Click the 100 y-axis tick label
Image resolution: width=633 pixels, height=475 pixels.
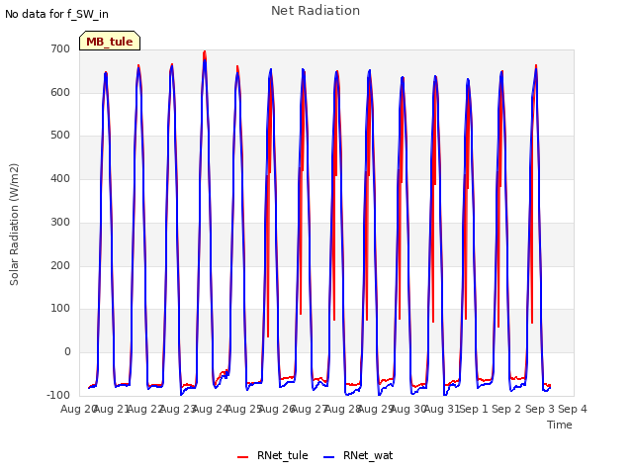click(x=60, y=309)
